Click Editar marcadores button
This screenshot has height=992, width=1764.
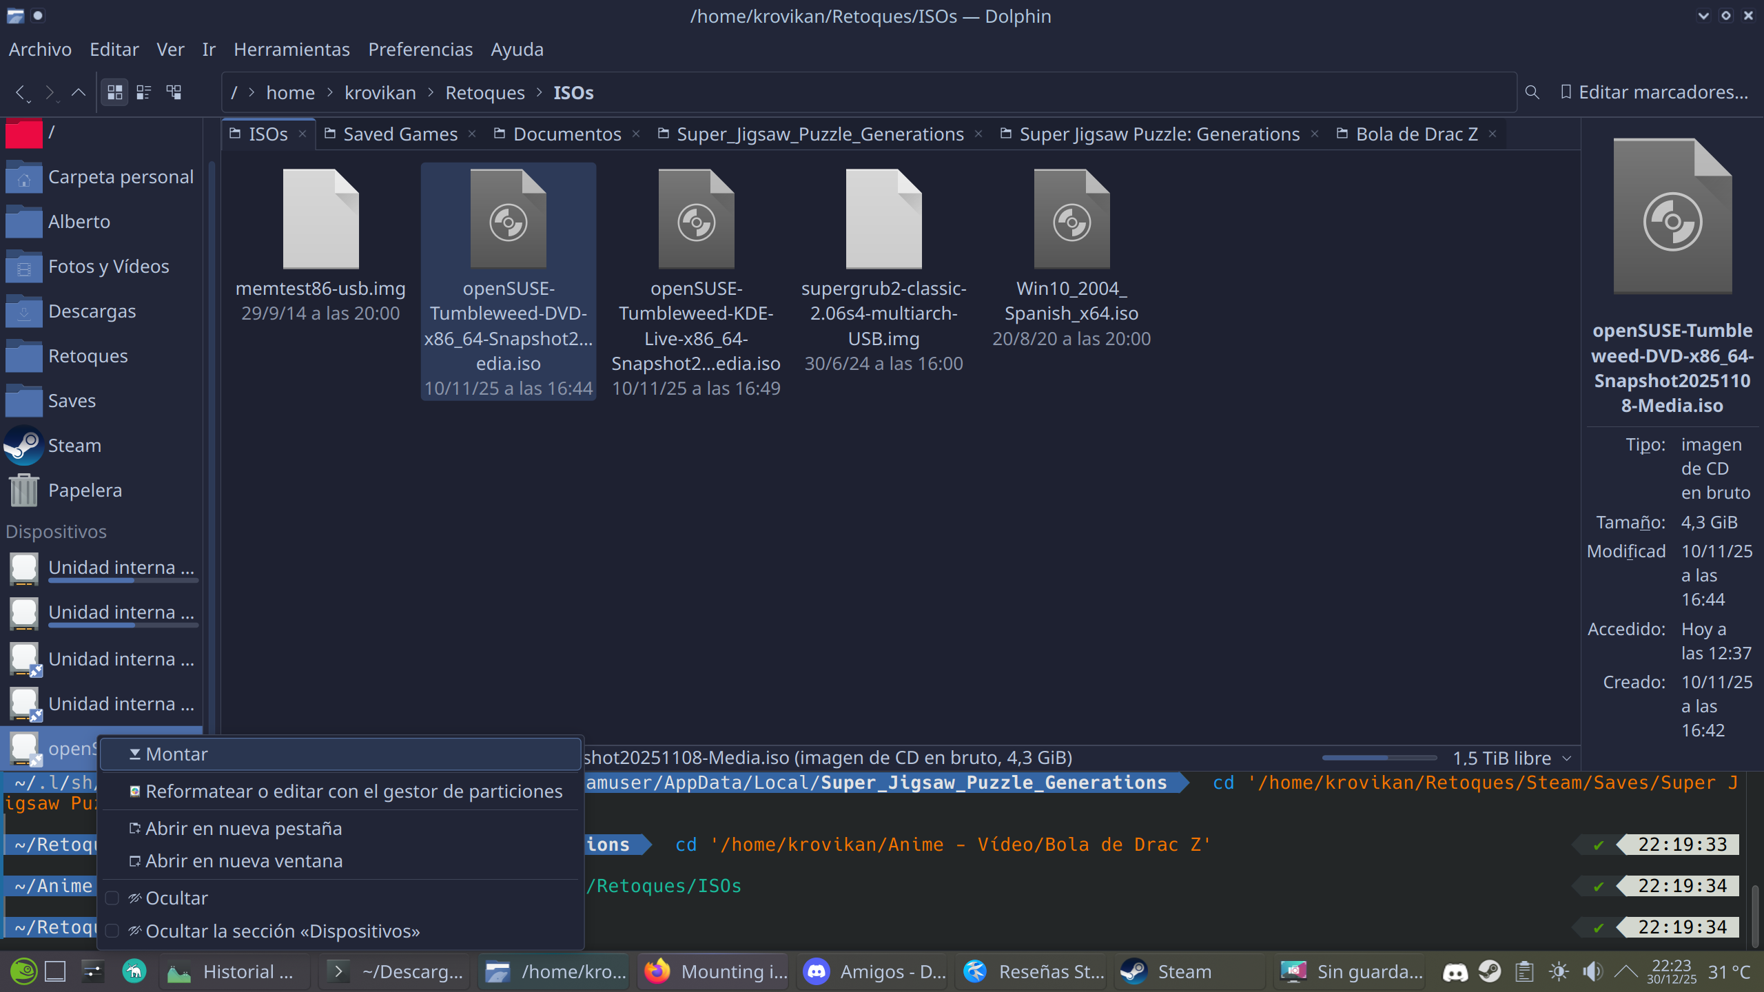tap(1654, 92)
